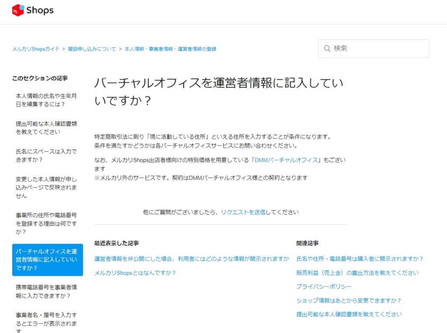Image resolution: width=447 pixels, height=333 pixels.
Task: Click the 関連記事 heading
Action: point(307,243)
